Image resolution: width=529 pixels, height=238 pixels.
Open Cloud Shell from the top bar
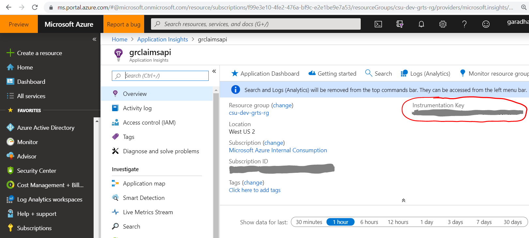click(x=378, y=24)
